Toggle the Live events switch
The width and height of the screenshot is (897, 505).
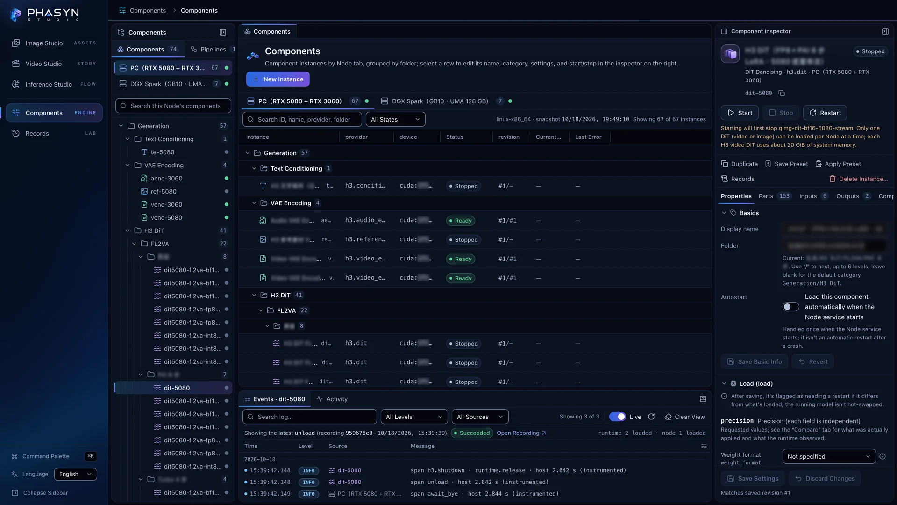618,417
